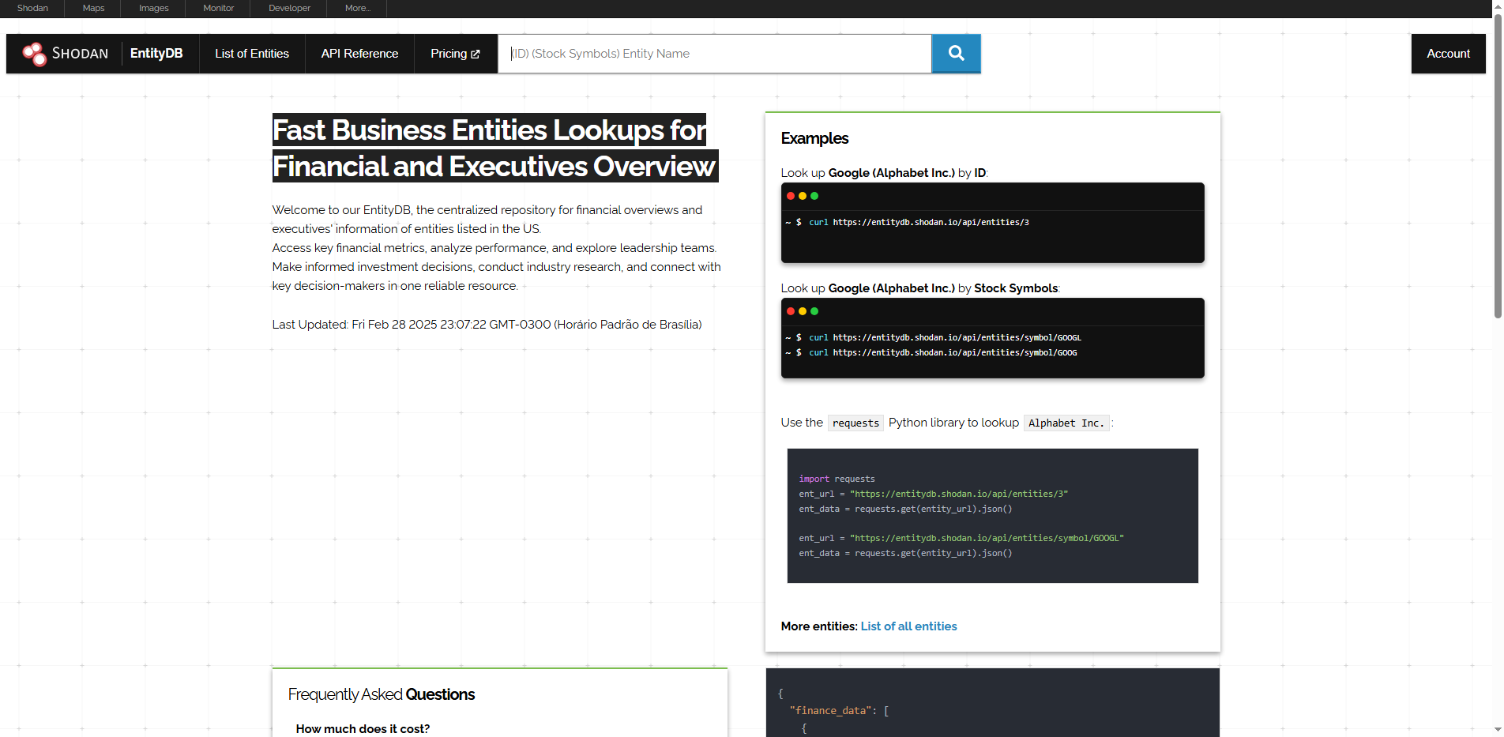The height and width of the screenshot is (737, 1504).
Task: Click the red dot on the Stock Symbols terminal
Action: (791, 311)
